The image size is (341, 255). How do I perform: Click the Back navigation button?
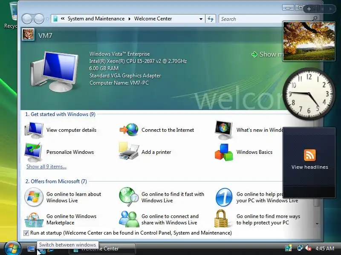pos(27,19)
